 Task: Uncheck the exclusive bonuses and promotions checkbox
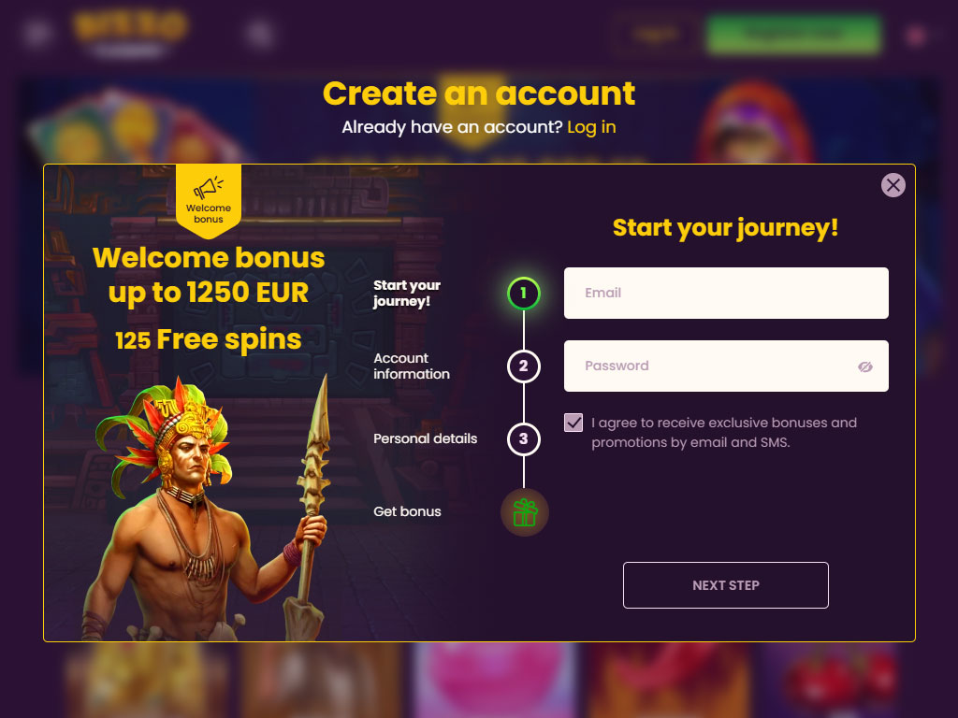tap(573, 423)
